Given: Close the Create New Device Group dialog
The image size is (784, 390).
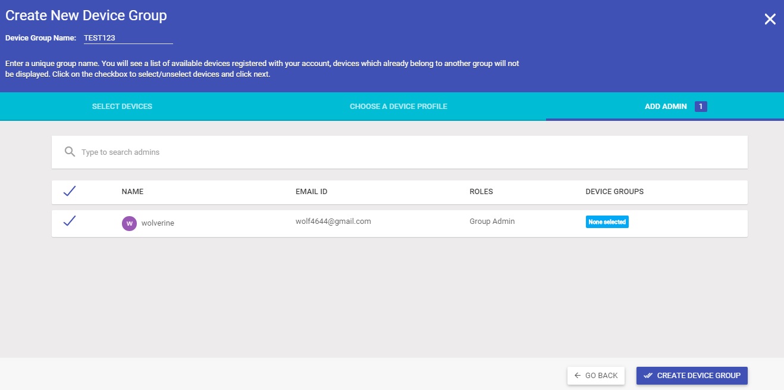Looking at the screenshot, I should click(x=770, y=19).
